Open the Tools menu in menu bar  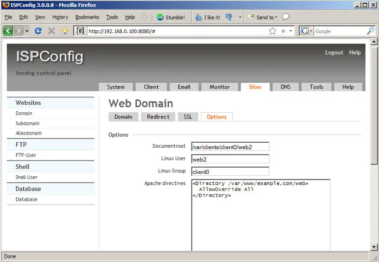pyautogui.click(x=112, y=17)
